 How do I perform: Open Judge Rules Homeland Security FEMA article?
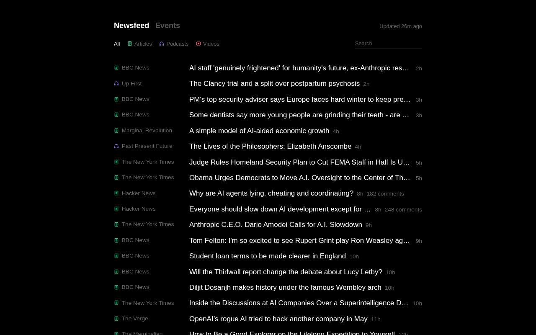coord(299,162)
